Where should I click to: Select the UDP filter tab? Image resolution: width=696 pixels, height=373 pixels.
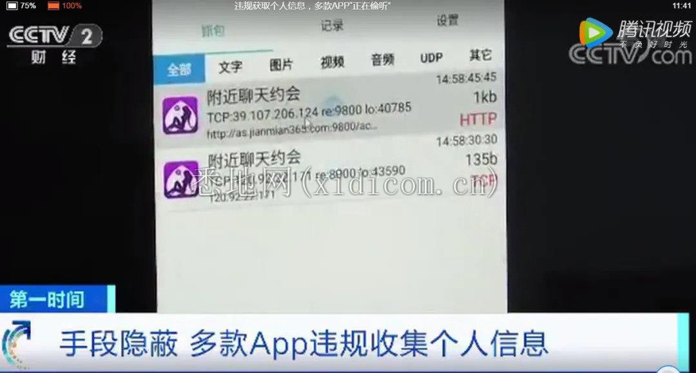(431, 58)
